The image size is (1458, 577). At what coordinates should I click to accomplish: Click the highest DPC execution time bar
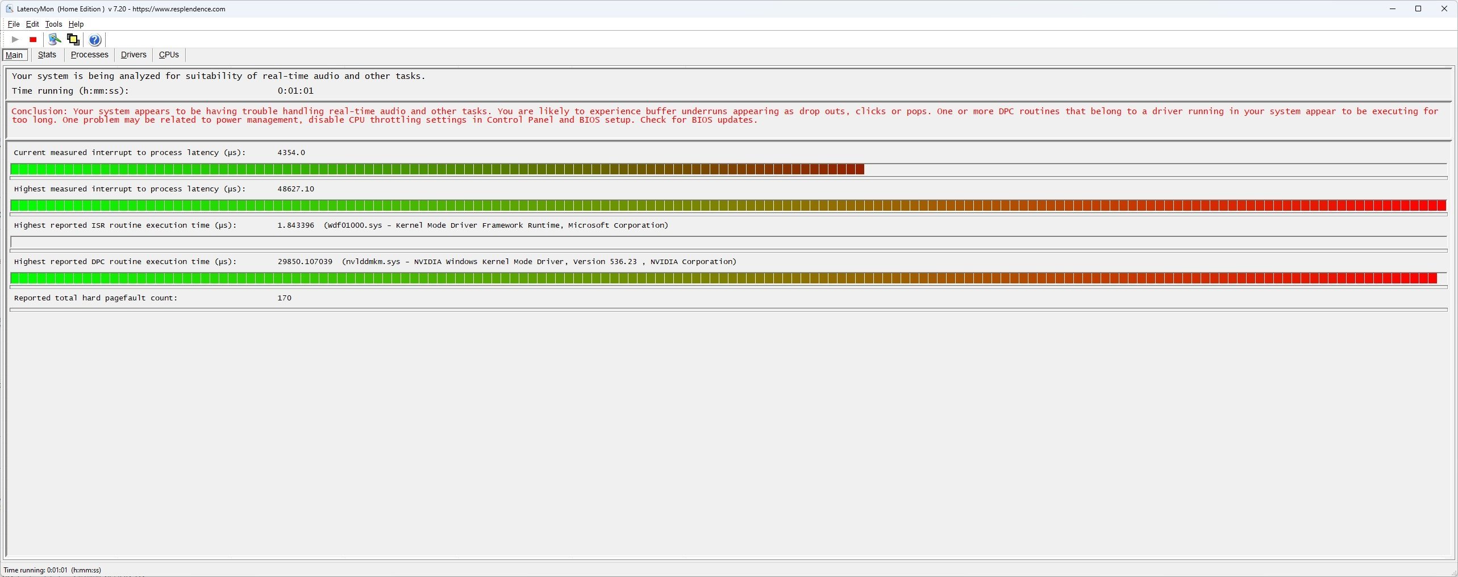coord(728,278)
